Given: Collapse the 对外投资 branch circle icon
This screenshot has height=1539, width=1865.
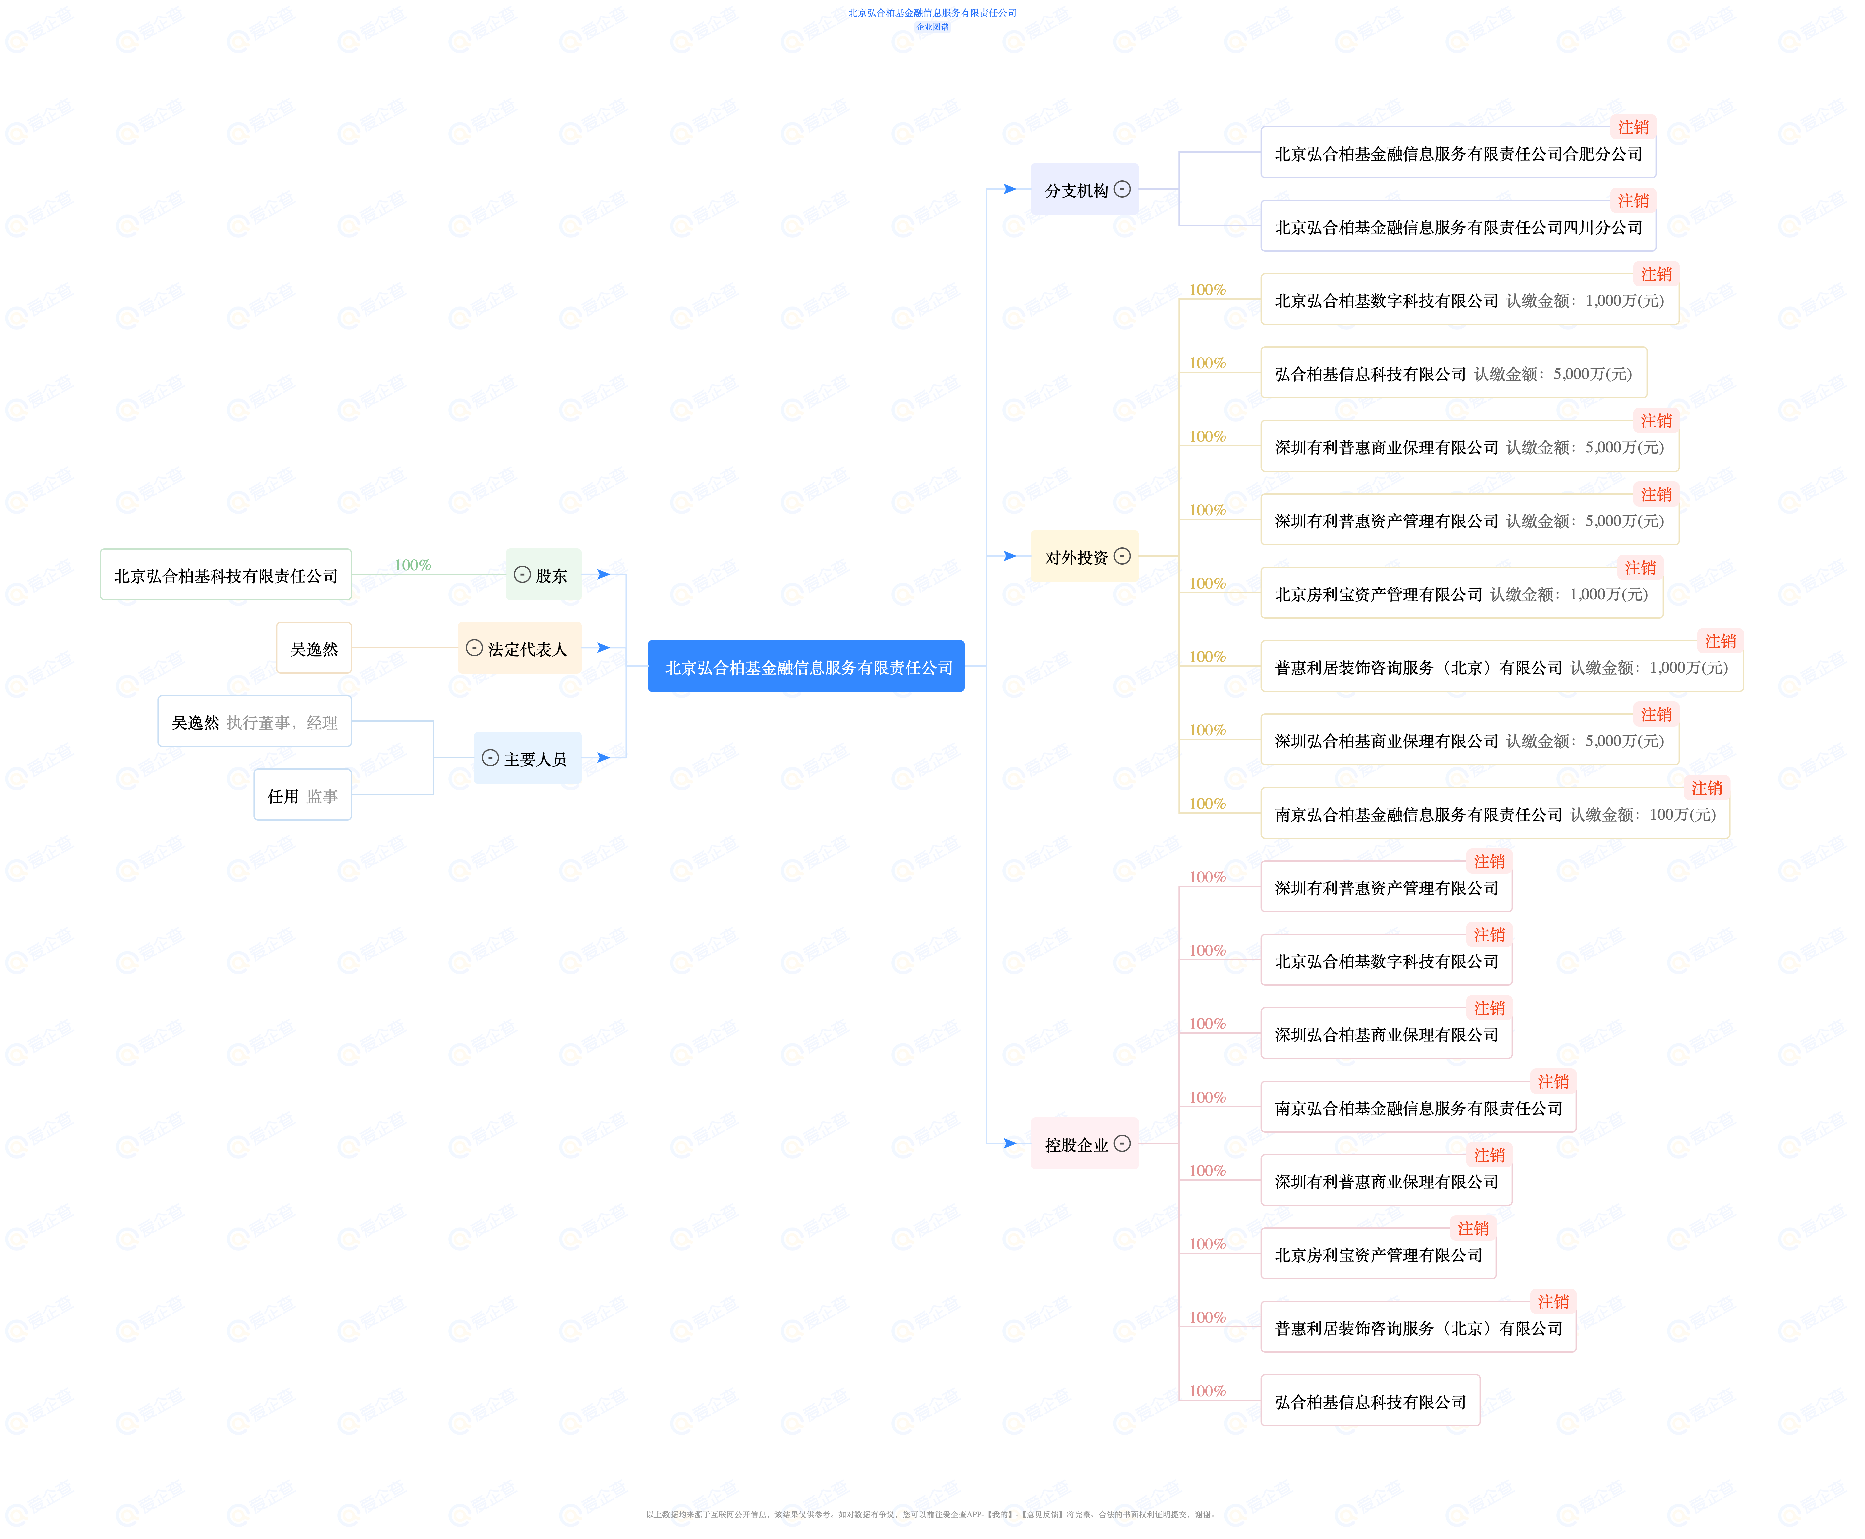Looking at the screenshot, I should pyautogui.click(x=1121, y=556).
